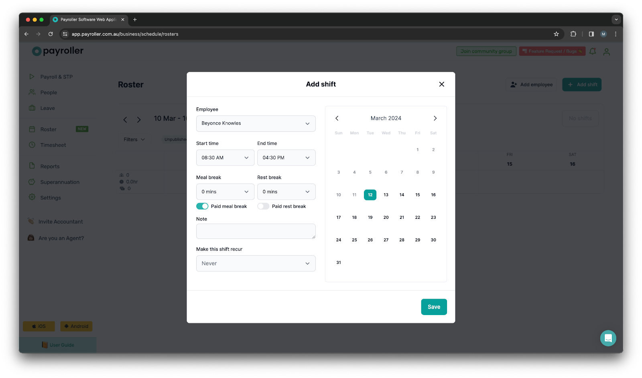Click the Android app button

[x=76, y=326]
